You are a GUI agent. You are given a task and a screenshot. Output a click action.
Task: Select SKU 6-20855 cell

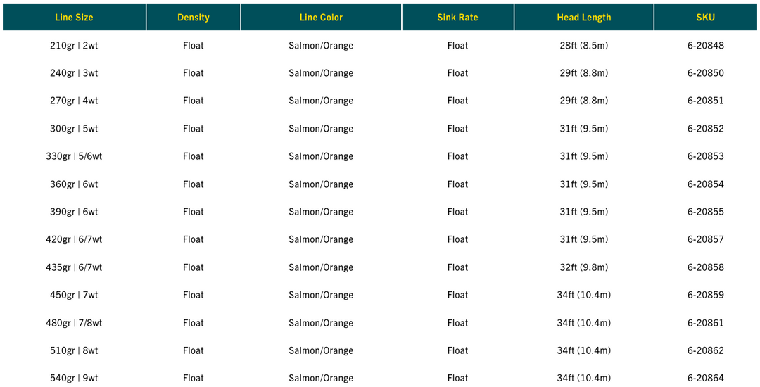pos(705,212)
